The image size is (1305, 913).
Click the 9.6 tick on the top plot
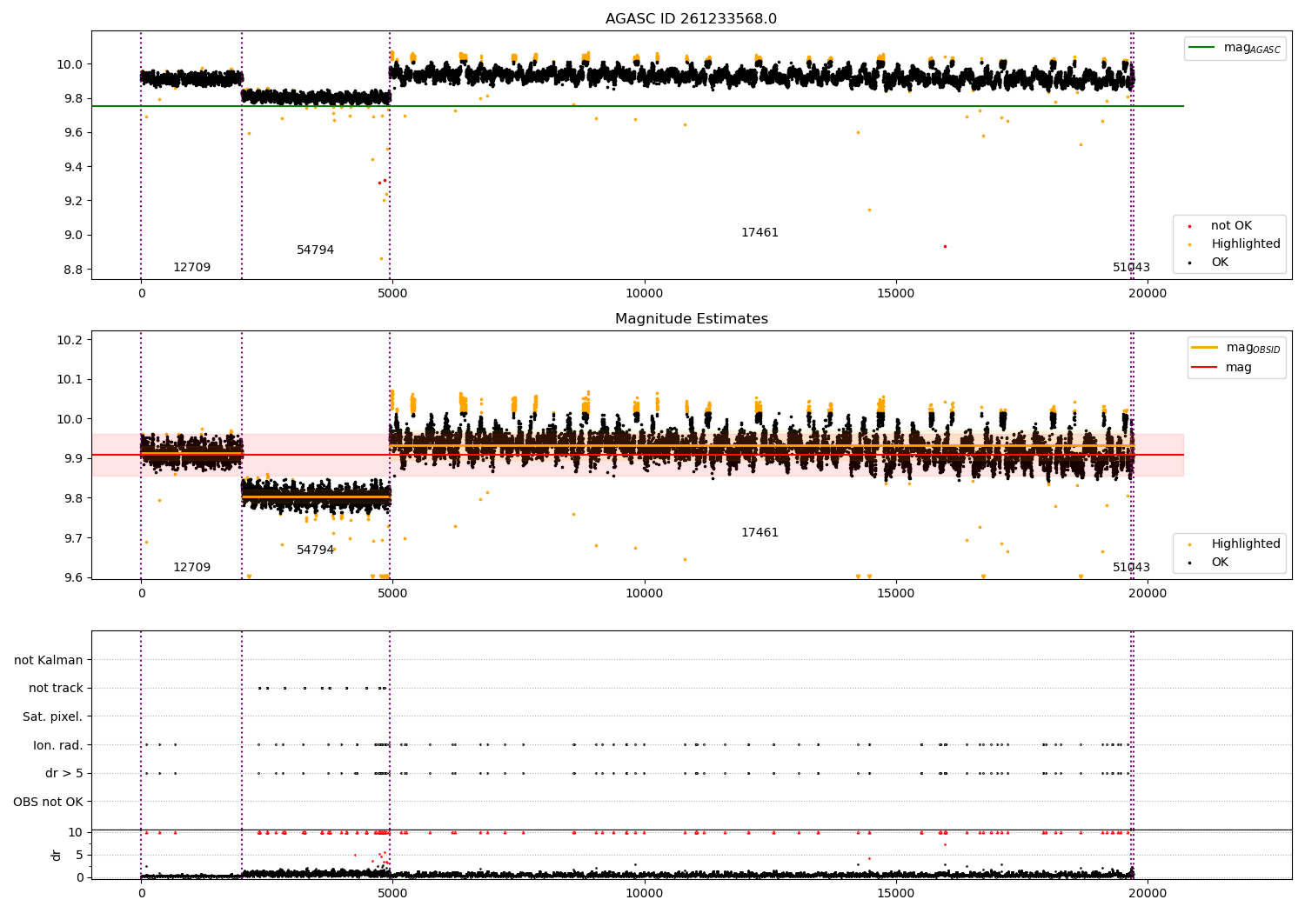tap(72, 133)
